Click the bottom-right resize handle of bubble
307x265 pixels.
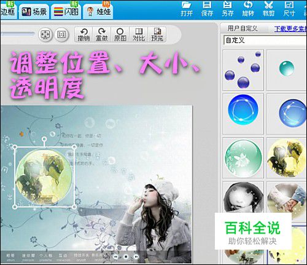[74, 207]
